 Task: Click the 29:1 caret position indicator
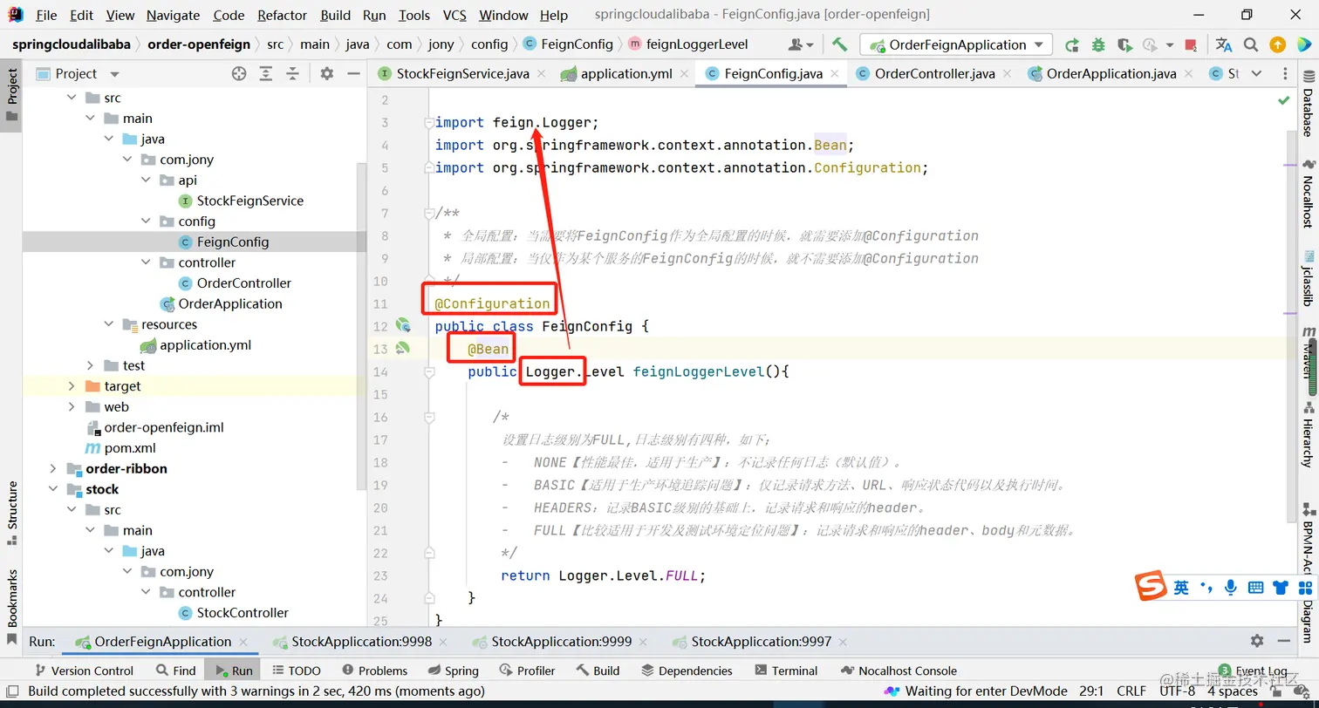(1091, 691)
